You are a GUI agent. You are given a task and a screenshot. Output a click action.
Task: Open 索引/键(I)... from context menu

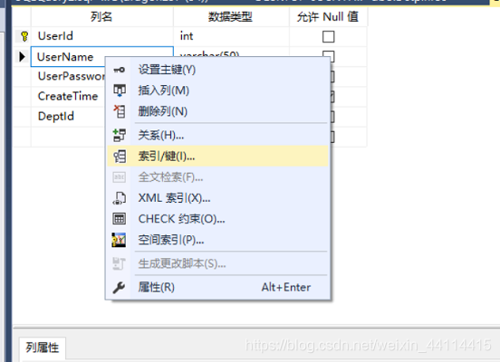pyautogui.click(x=217, y=157)
